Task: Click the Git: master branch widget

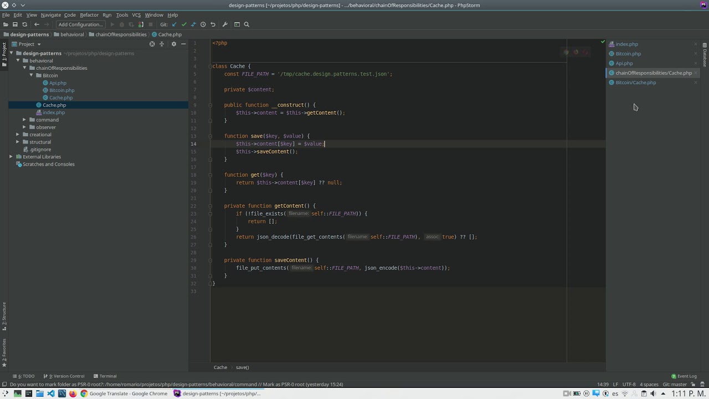Action: (675, 384)
